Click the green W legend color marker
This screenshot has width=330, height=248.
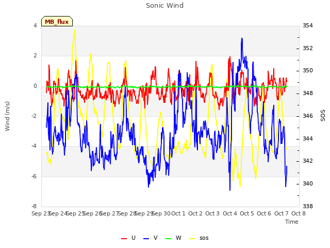(169, 239)
